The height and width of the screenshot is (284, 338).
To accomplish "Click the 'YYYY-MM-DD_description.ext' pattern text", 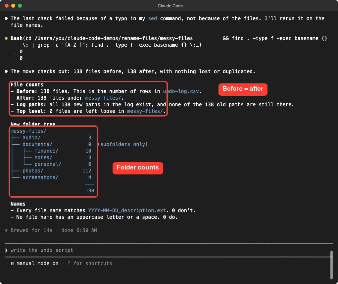I will (127, 210).
